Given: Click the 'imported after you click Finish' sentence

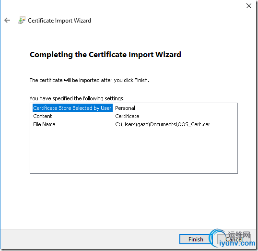Looking at the screenshot, I should (89, 80).
